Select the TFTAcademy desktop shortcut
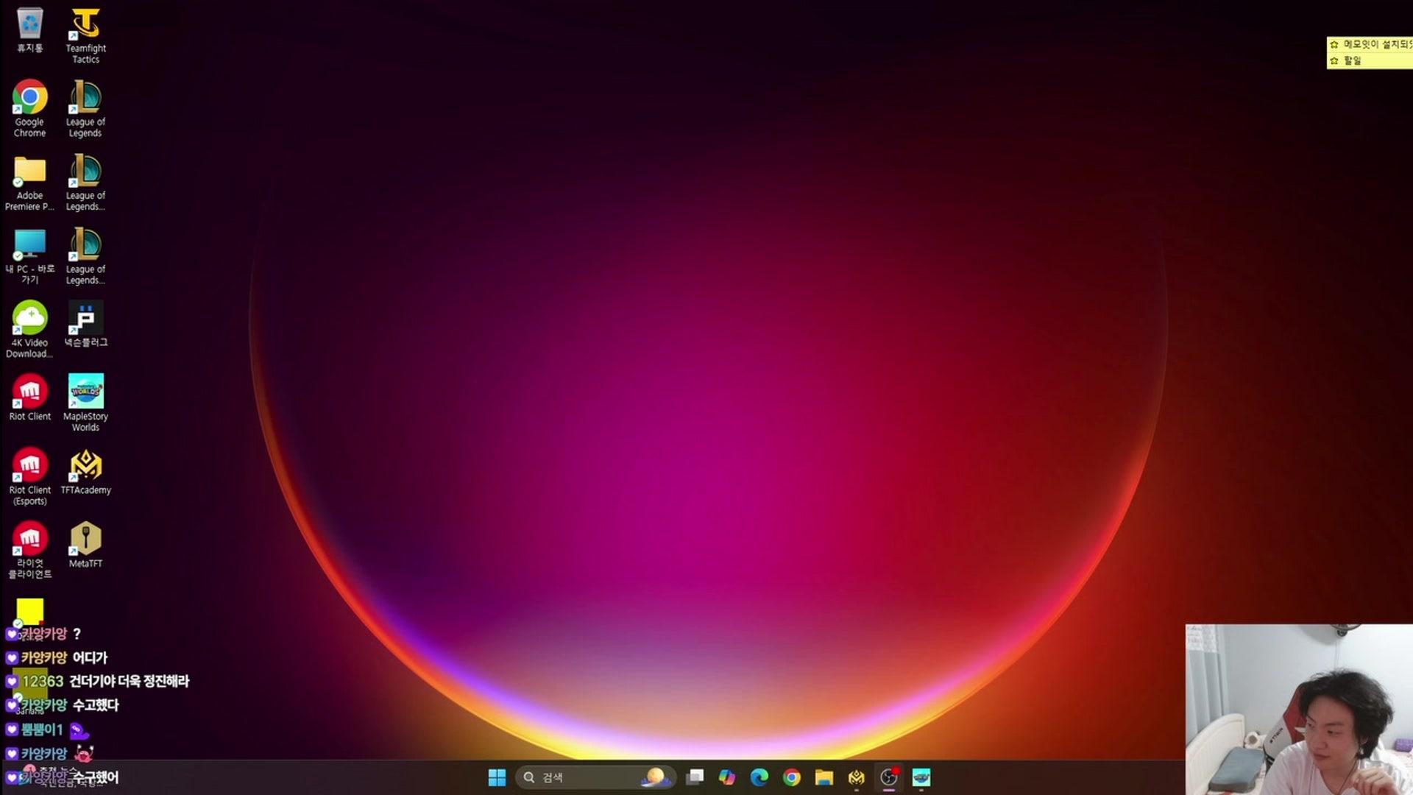Screen dimensions: 1413x795 tap(85, 471)
